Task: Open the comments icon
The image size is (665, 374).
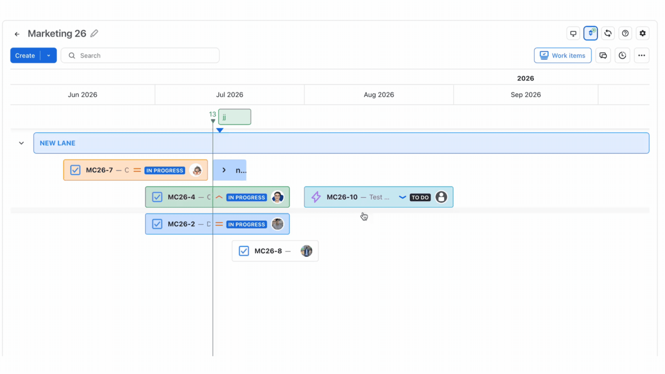Action: coord(603,55)
